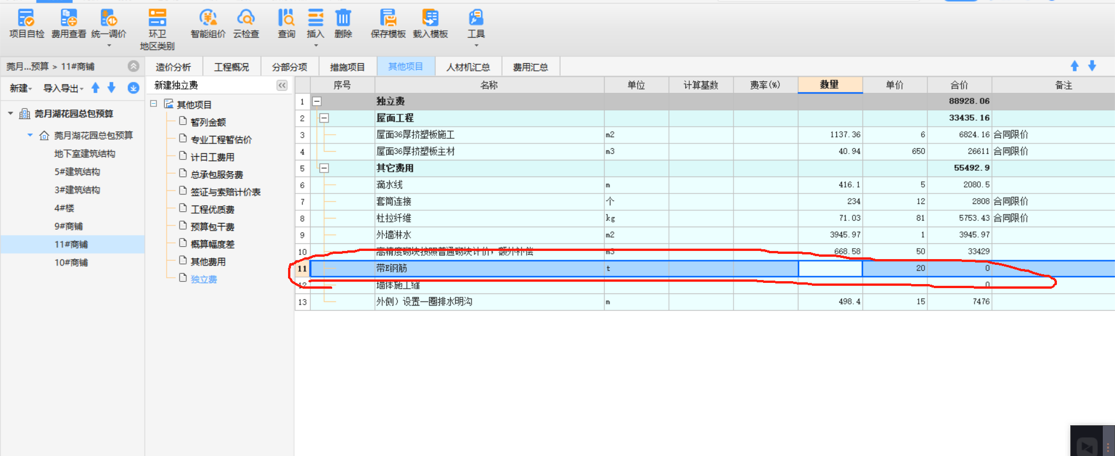Collapse the 其他项目 tree node
This screenshot has width=1115, height=456.
(x=153, y=104)
